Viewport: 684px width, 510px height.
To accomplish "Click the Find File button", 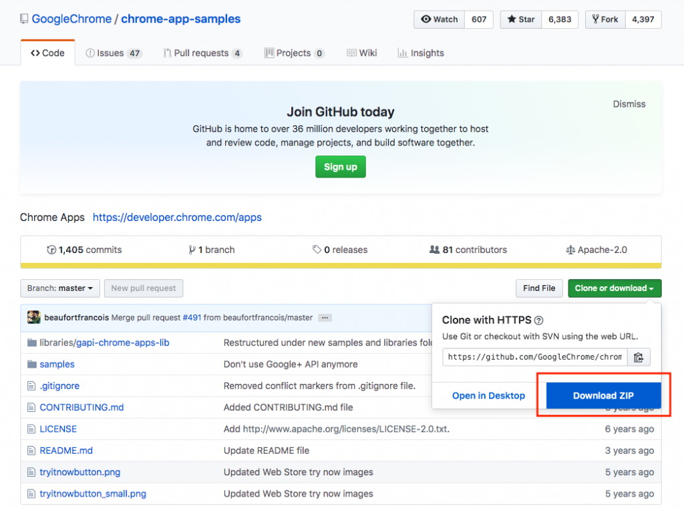I will [x=539, y=288].
